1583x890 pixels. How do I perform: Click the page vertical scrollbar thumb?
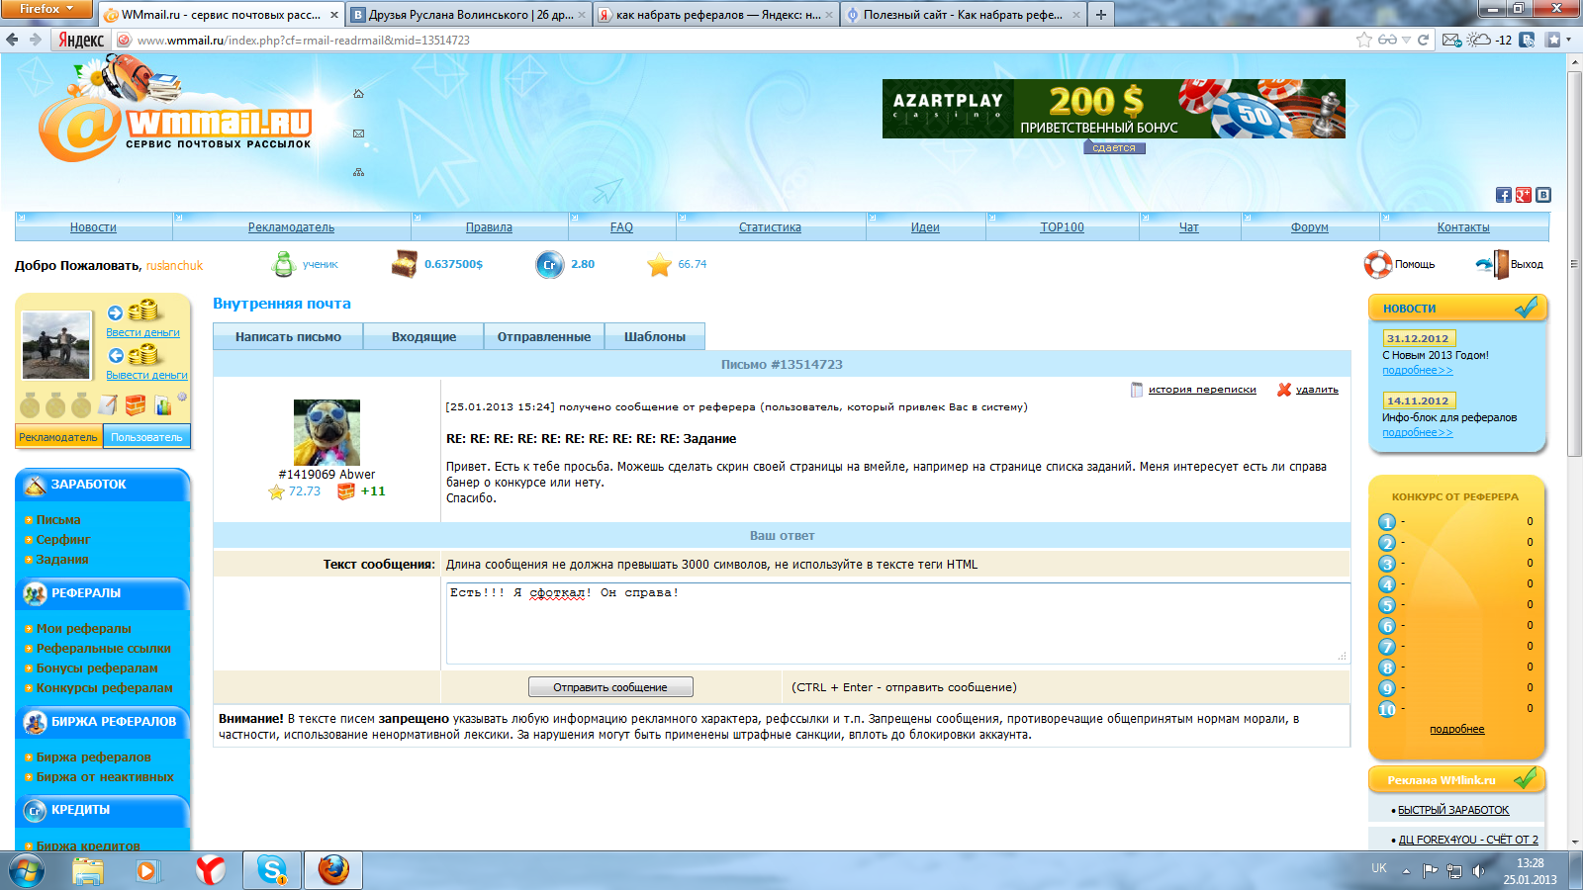click(x=1575, y=262)
